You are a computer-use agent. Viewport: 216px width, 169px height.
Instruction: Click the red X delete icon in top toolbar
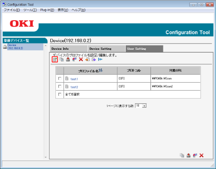(81, 60)
